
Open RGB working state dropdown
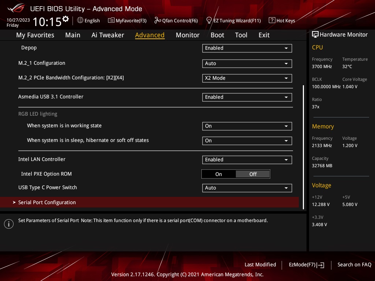click(247, 126)
